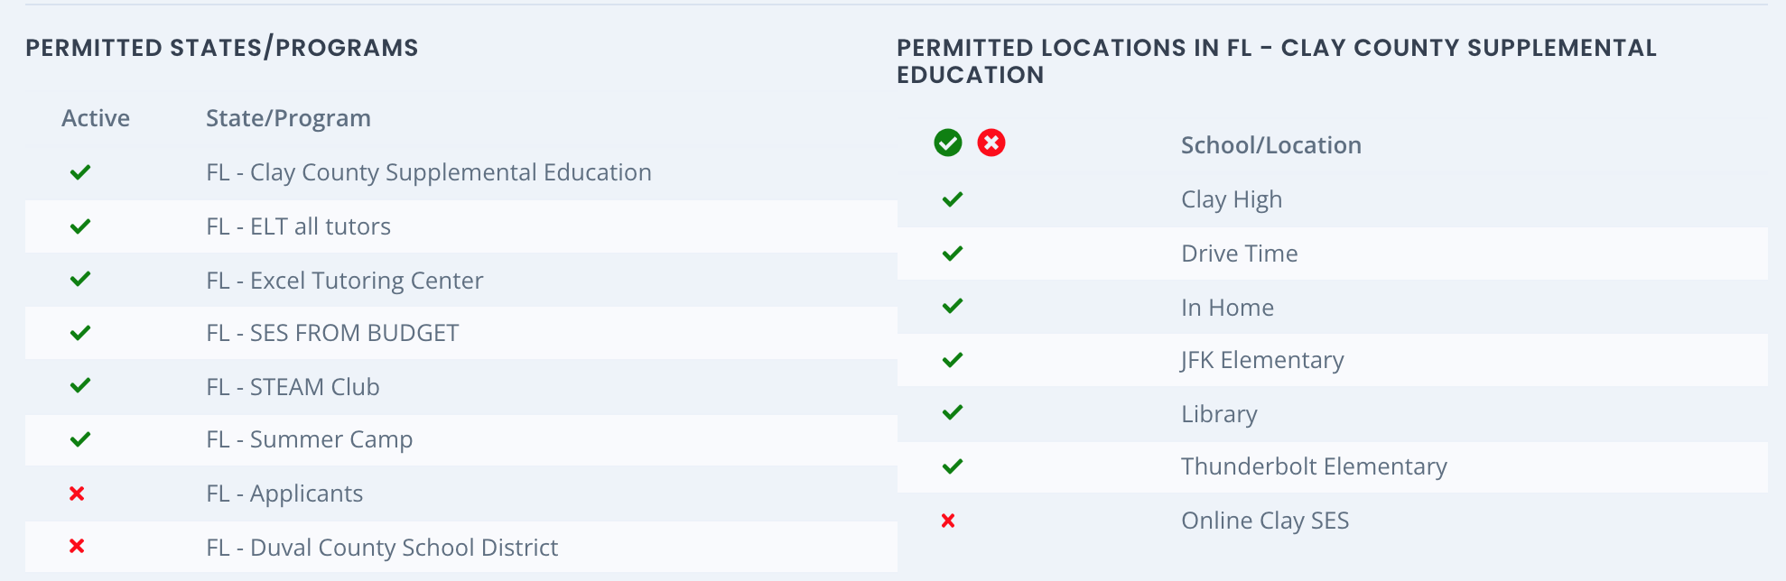Image resolution: width=1786 pixels, height=581 pixels.
Task: Click the green circle check-all icon
Action: click(x=948, y=143)
